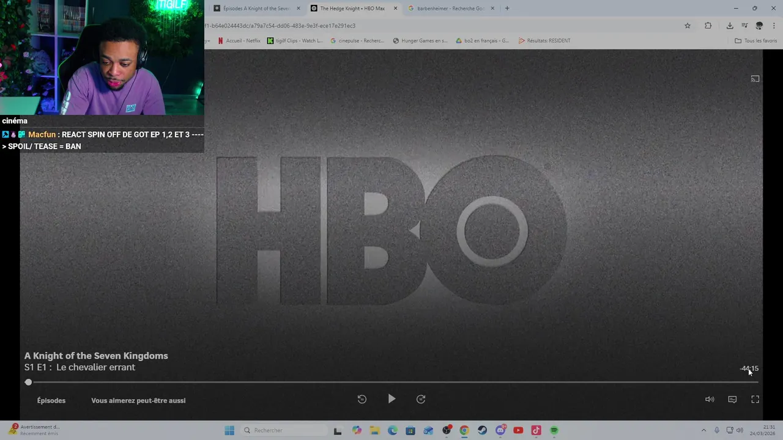
Task: Open Microsoft Store from the taskbar
Action: (410, 430)
